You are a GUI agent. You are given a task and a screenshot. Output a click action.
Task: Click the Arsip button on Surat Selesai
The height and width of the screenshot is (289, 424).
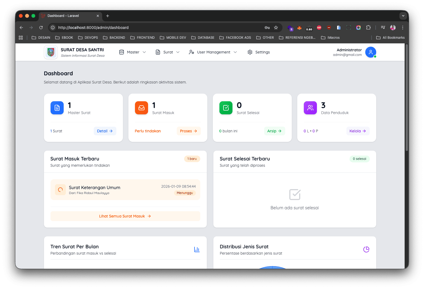point(274,131)
